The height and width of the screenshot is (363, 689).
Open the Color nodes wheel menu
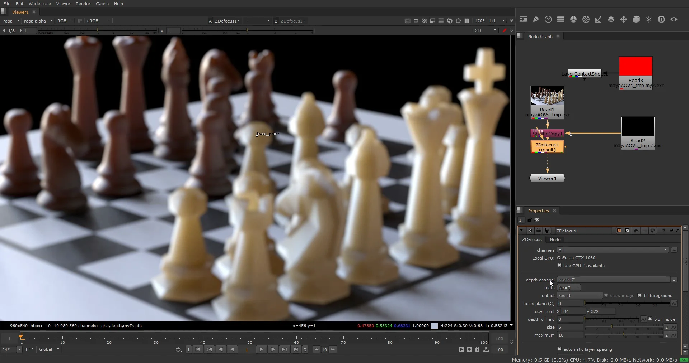(573, 20)
